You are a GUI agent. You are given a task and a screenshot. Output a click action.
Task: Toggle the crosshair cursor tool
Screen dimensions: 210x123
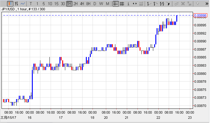click(116, 4)
